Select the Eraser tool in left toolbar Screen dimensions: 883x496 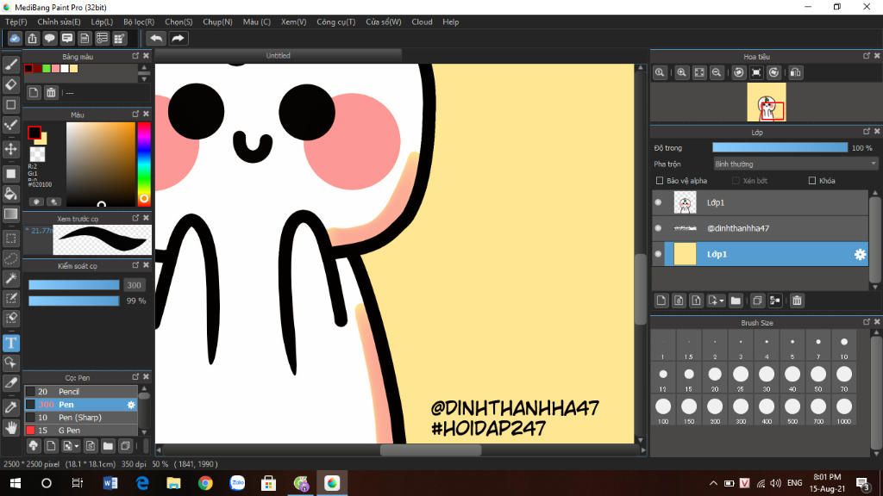[x=11, y=84]
